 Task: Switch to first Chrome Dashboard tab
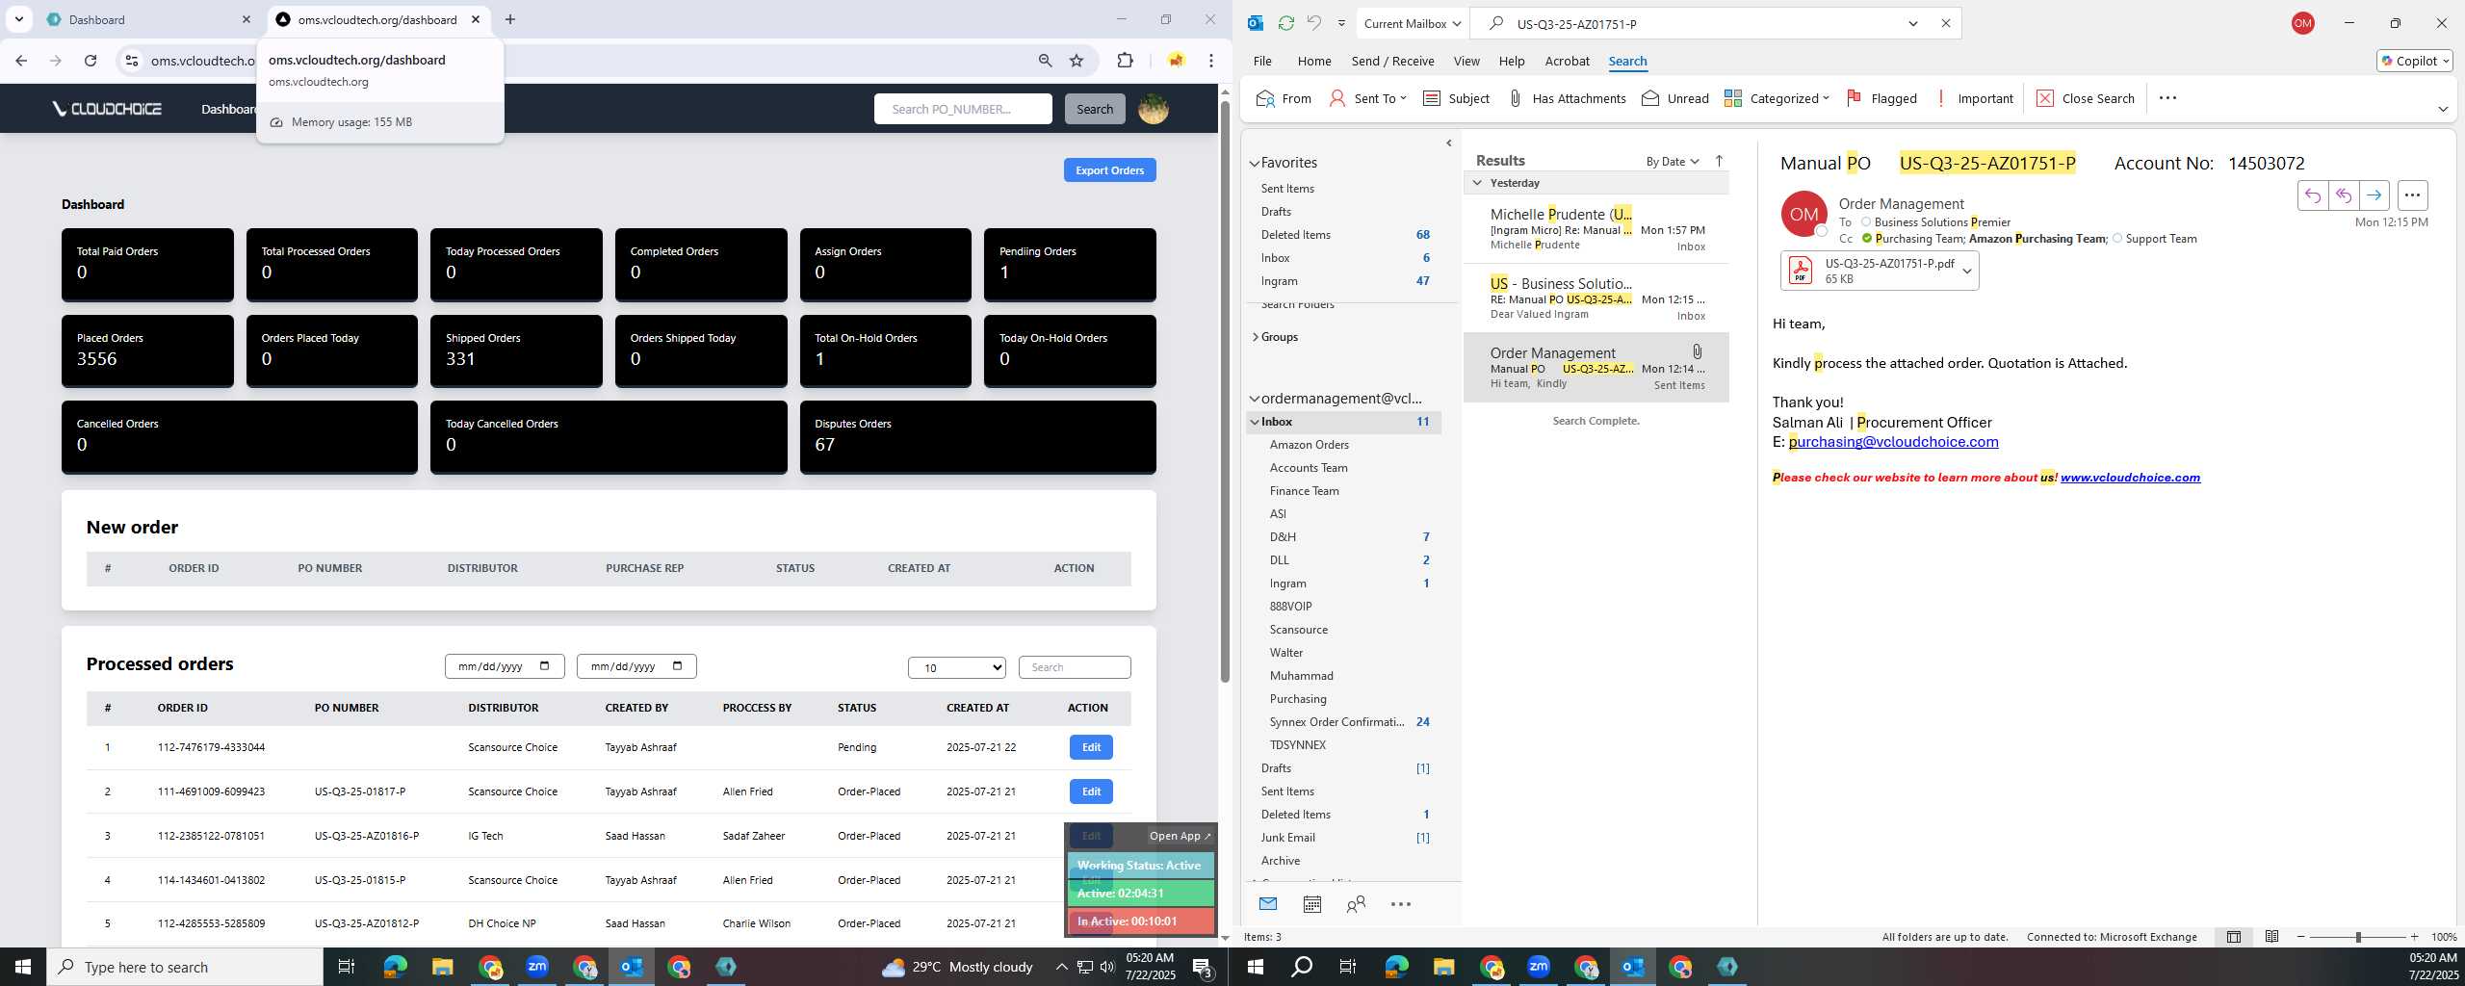click(146, 19)
